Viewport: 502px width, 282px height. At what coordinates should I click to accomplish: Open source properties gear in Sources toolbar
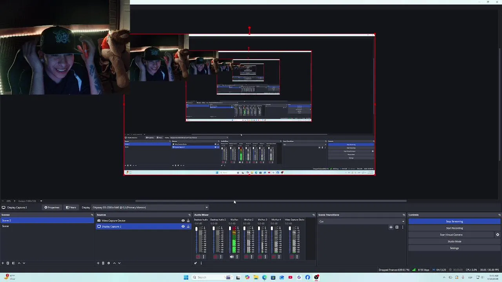click(x=109, y=263)
